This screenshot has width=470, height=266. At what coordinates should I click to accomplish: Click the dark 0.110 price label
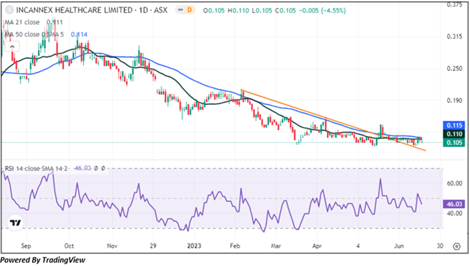click(x=454, y=134)
